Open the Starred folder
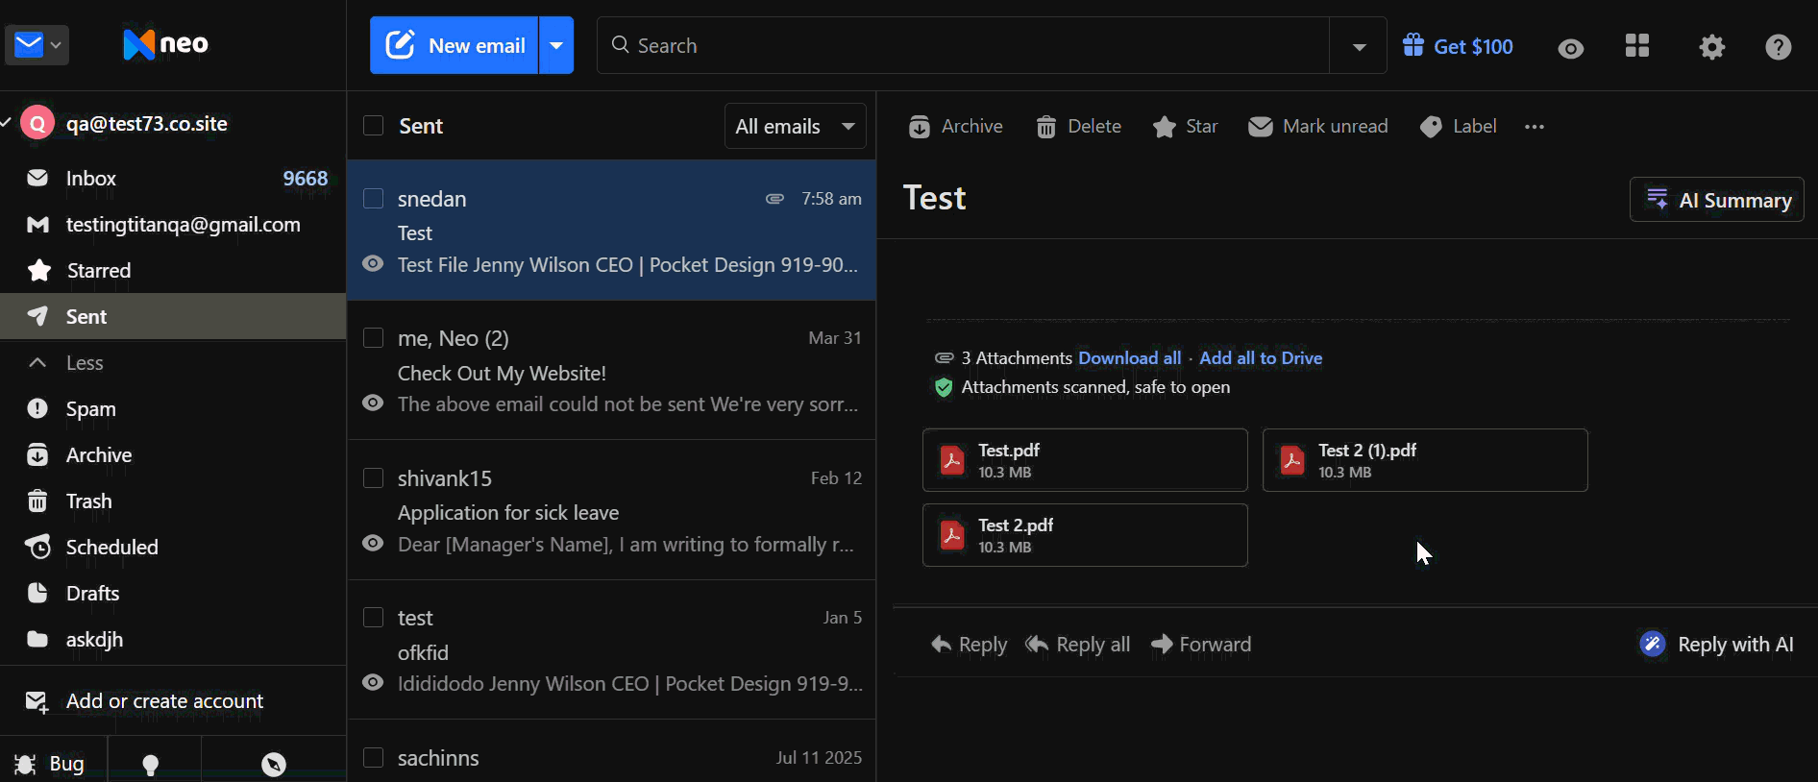 (173, 271)
